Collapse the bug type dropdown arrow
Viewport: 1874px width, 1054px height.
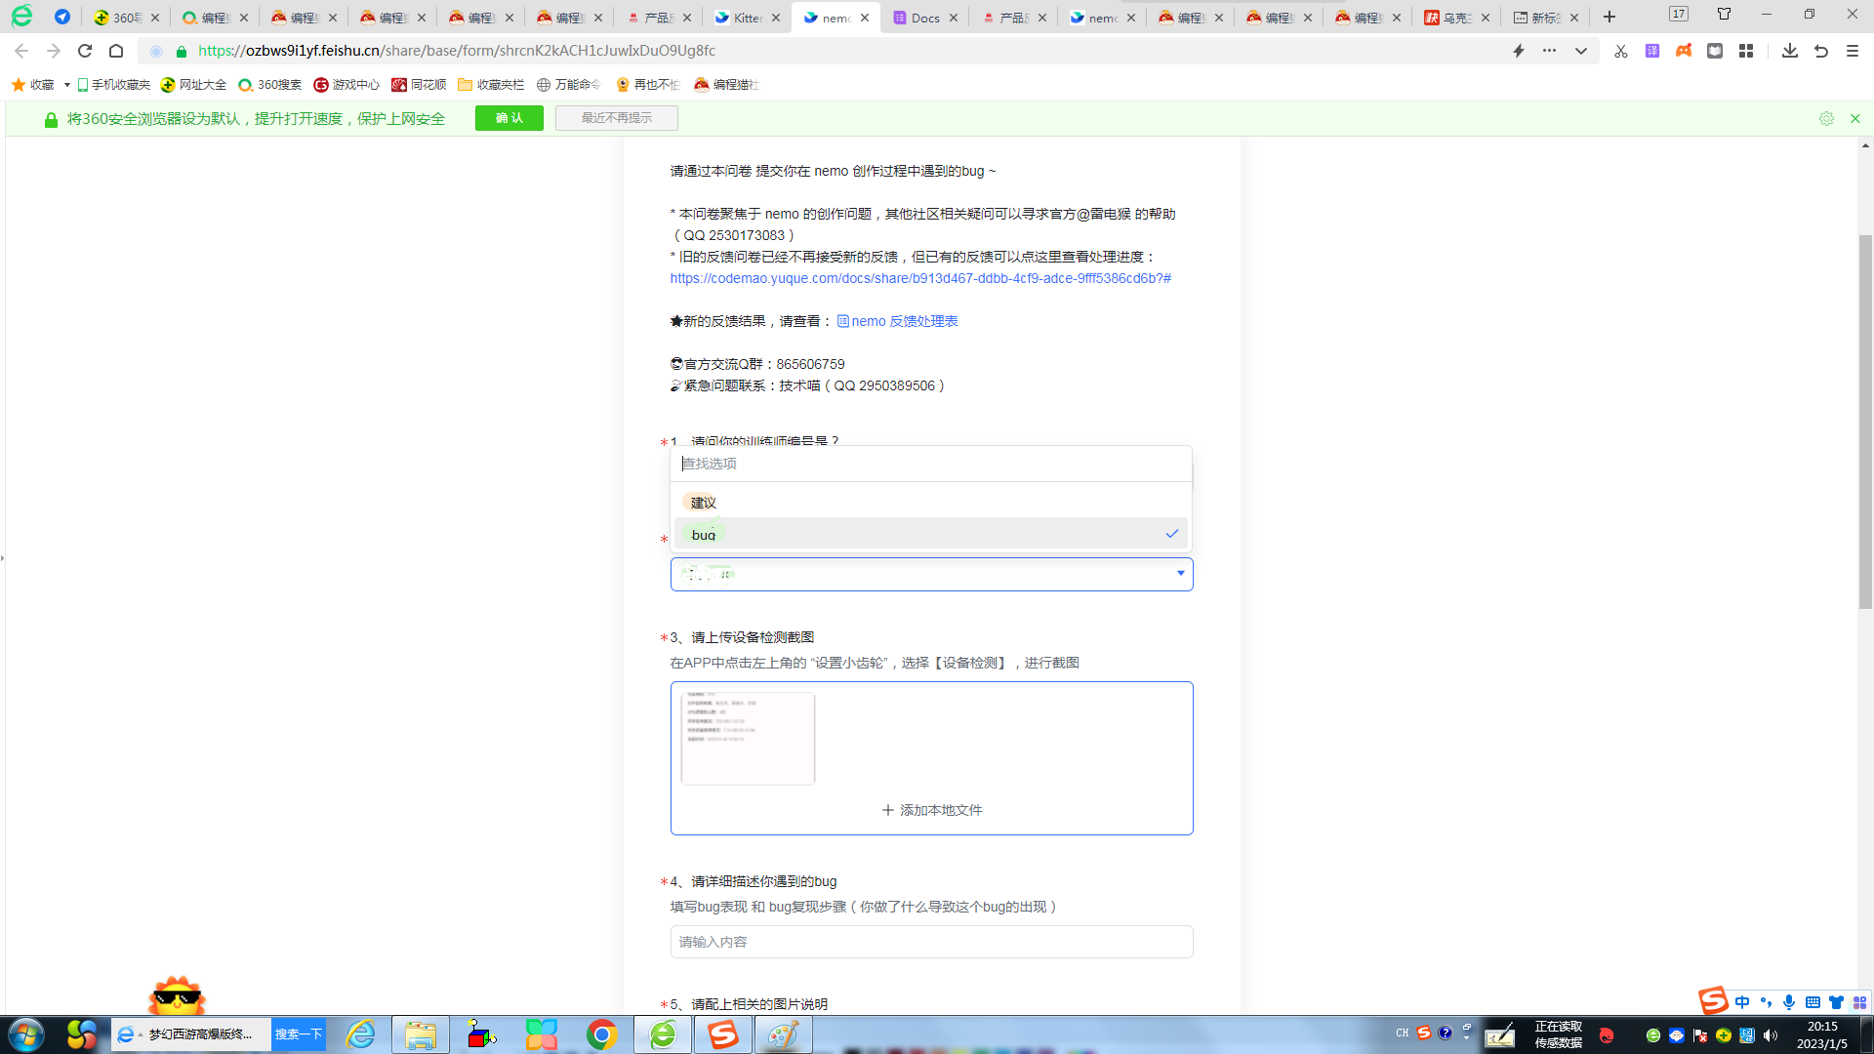click(x=1180, y=574)
